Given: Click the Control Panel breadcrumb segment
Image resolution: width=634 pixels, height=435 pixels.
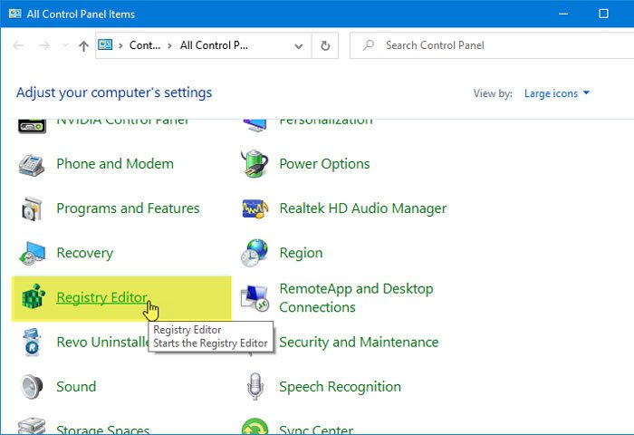Looking at the screenshot, I should point(144,45).
